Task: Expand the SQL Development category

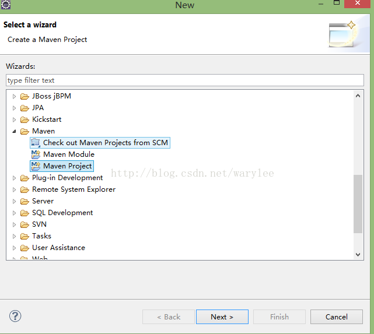Action: coord(14,213)
